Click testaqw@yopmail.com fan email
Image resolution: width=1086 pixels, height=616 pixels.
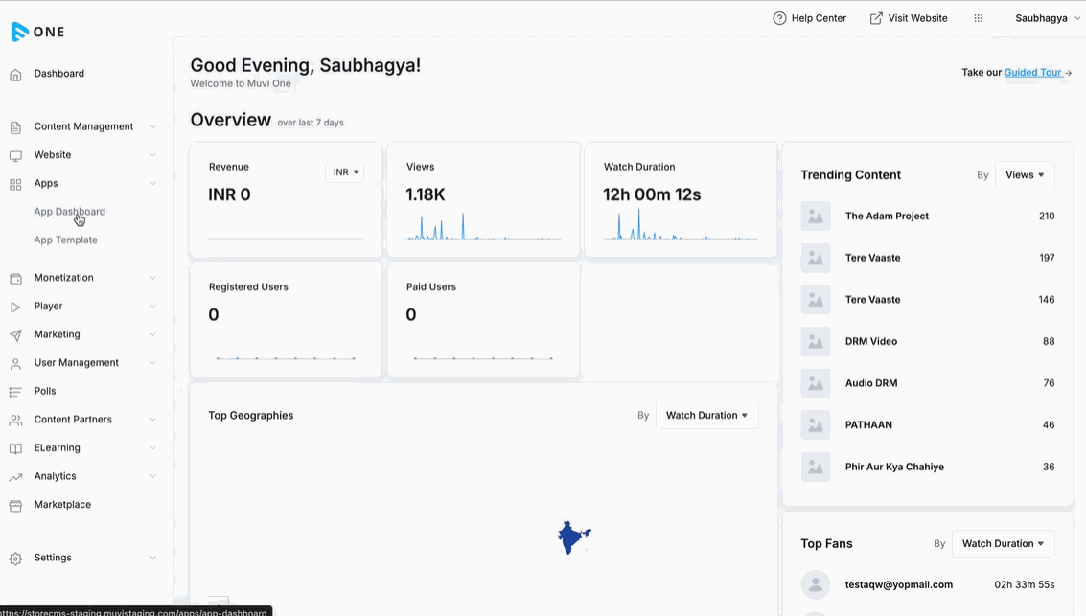[899, 584]
